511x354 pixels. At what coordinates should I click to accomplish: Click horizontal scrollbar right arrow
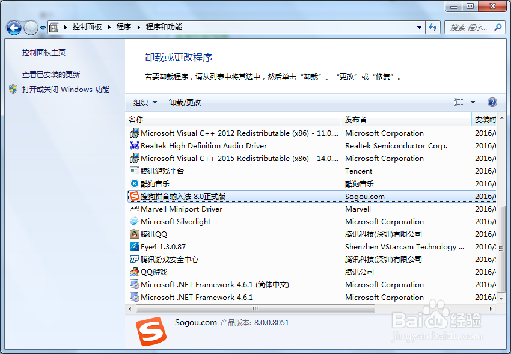tap(491, 308)
